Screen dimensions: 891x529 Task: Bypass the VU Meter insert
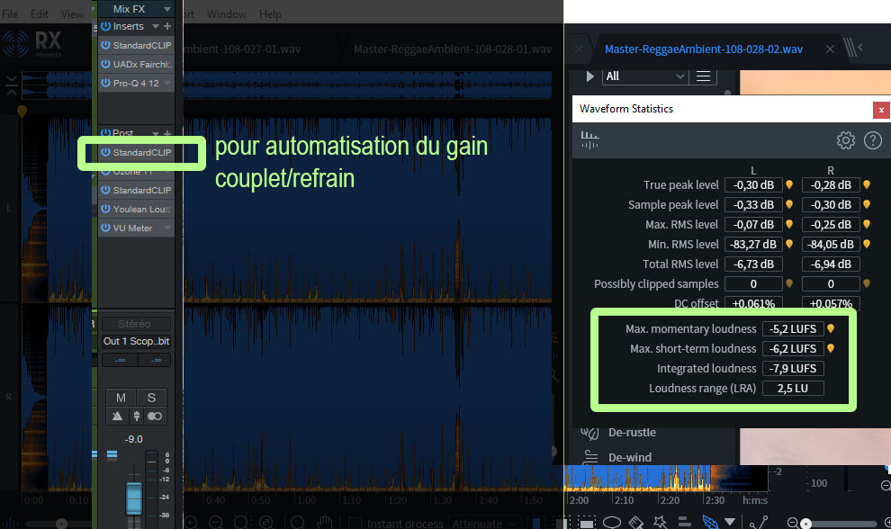[105, 228]
